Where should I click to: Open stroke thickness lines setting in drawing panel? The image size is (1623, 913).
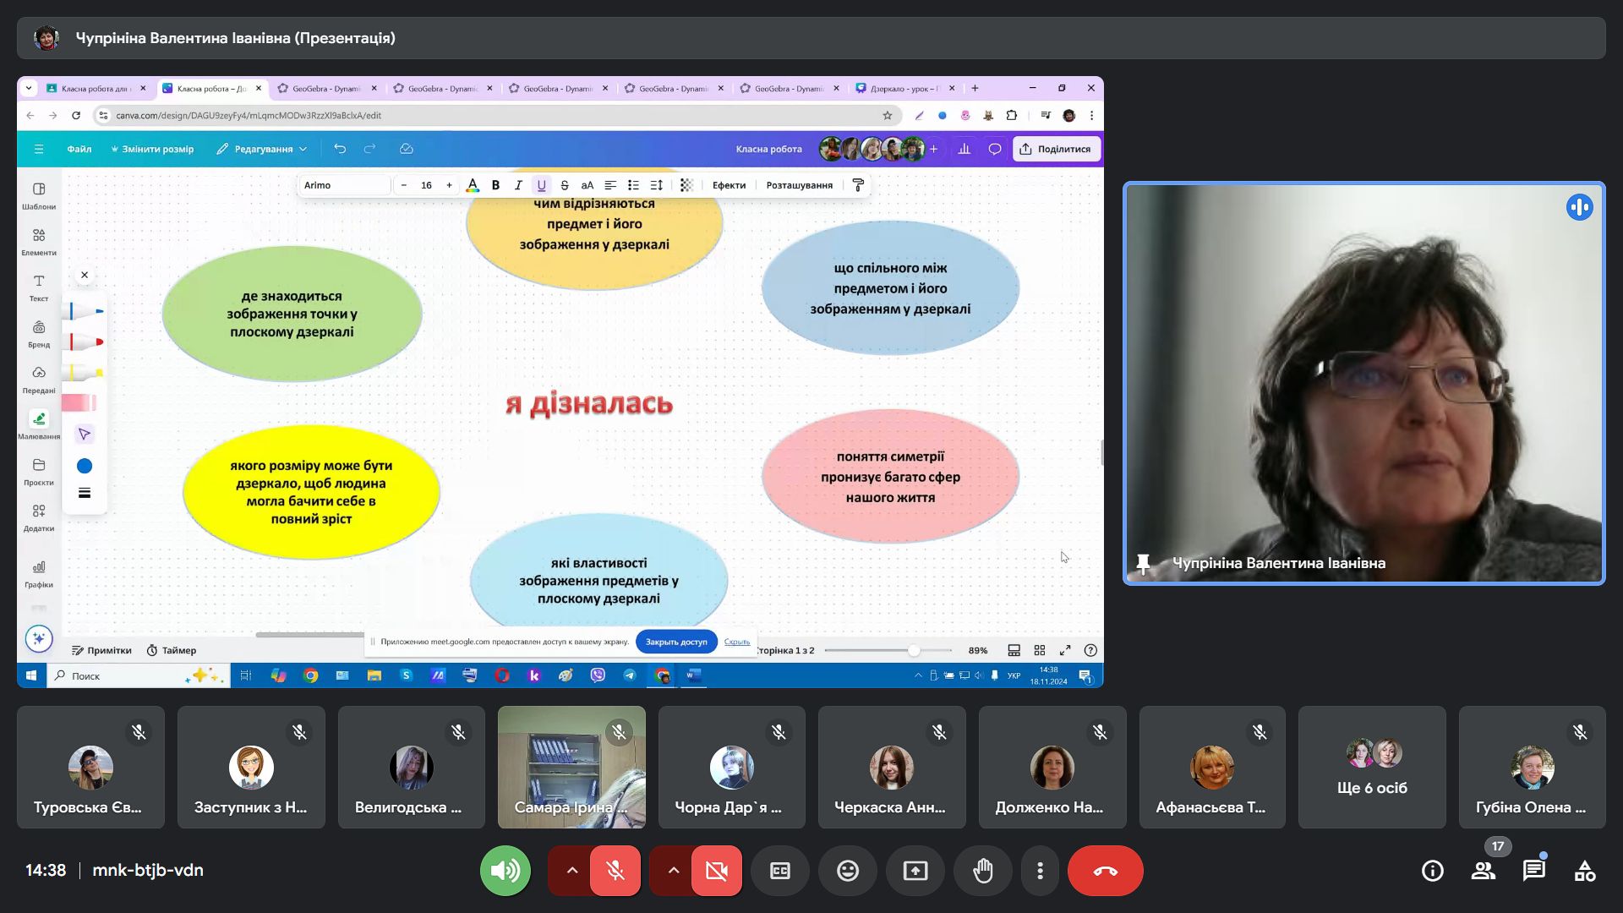point(85,493)
